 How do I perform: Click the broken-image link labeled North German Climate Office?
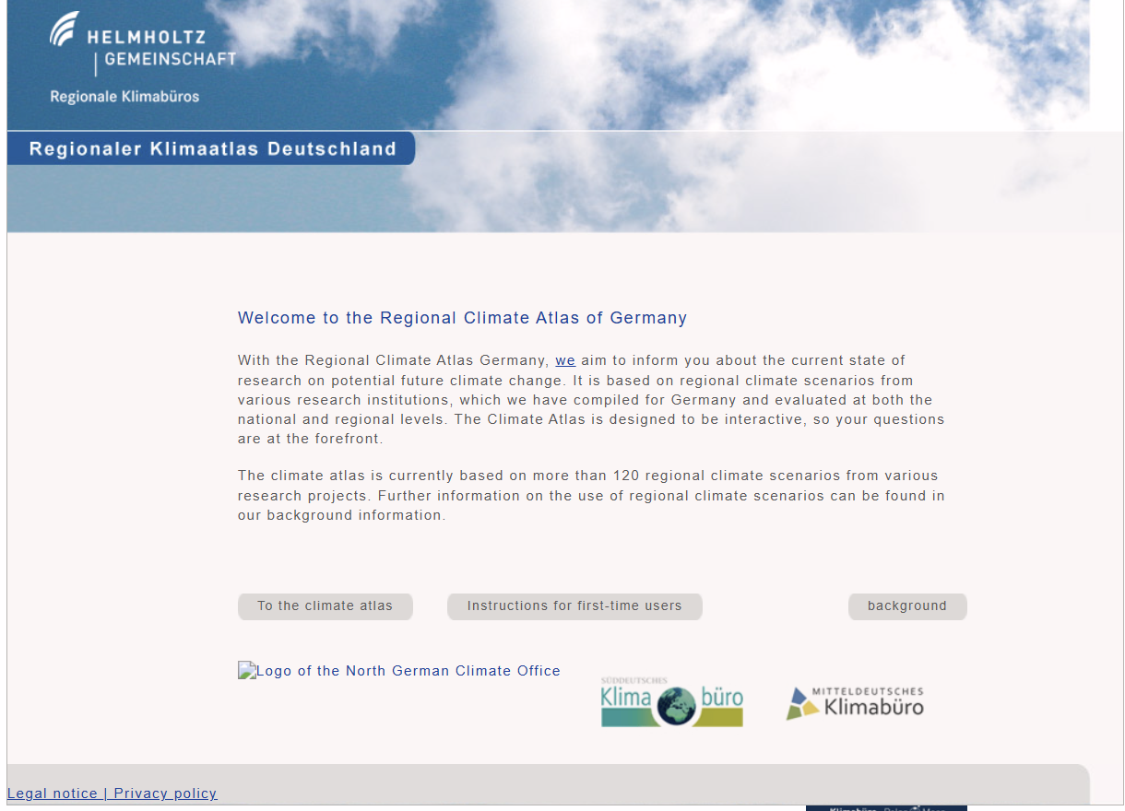pyautogui.click(x=398, y=671)
